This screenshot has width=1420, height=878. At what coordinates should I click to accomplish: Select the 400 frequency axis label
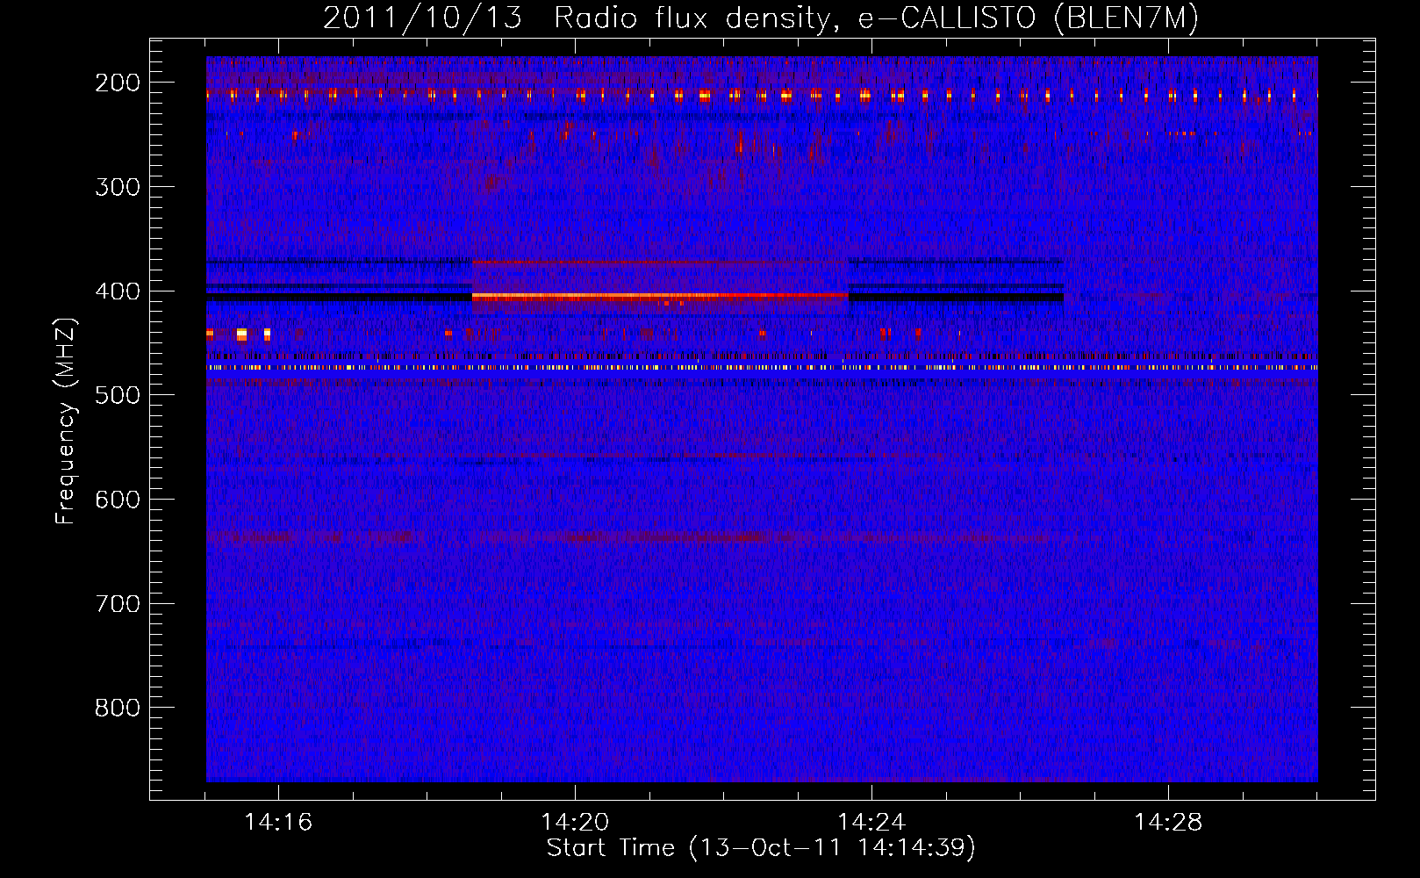(x=118, y=291)
